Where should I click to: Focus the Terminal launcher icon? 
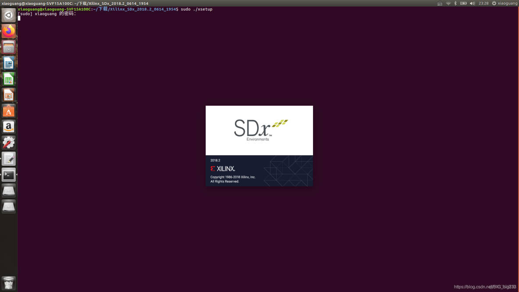pyautogui.click(x=9, y=174)
